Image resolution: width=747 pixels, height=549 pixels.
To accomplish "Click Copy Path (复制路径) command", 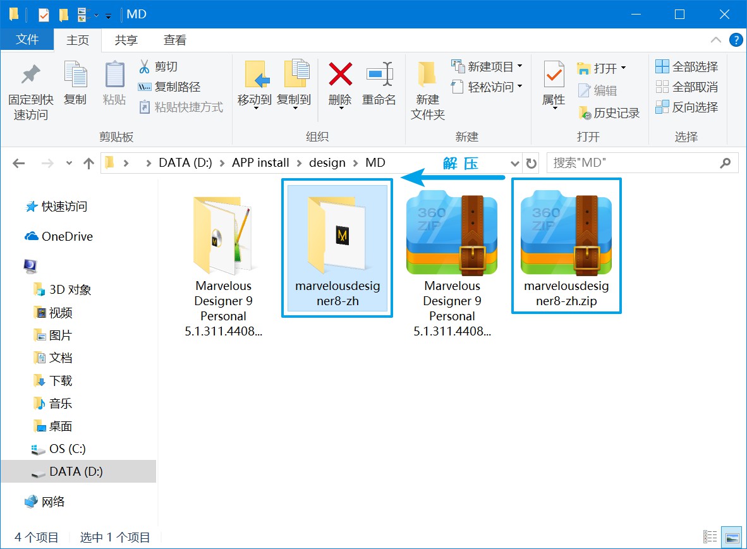I will point(169,87).
